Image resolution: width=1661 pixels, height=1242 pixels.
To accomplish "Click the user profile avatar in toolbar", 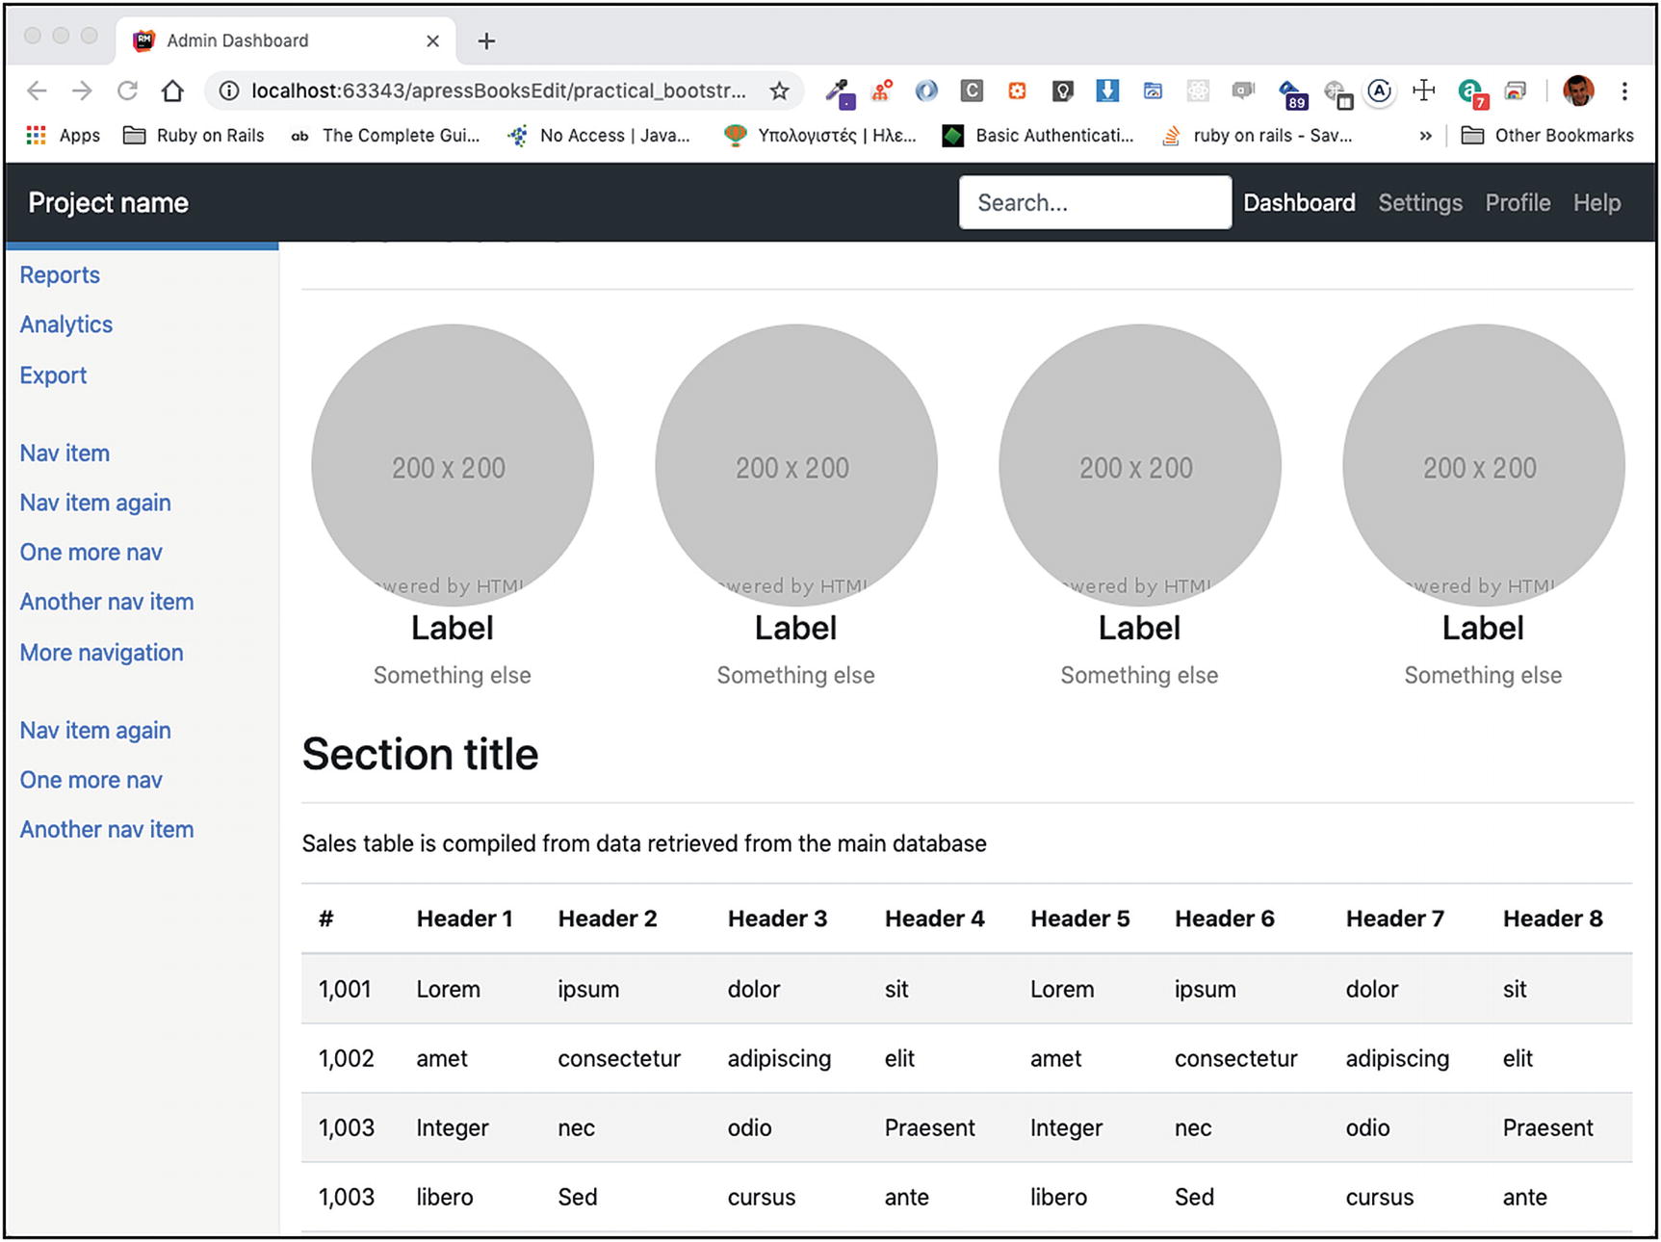I will click(1577, 91).
